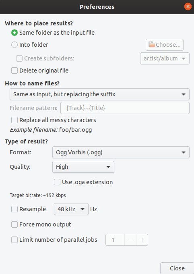Image resolution: width=194 pixels, height=274 pixels.
Task: Click the Close button at the bottom
Action: click(177, 268)
